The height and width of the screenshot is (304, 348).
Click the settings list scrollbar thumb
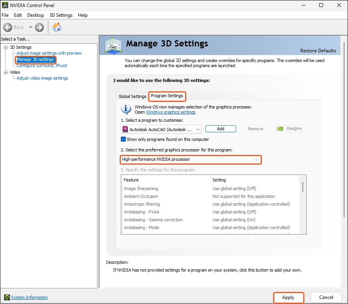[303, 187]
